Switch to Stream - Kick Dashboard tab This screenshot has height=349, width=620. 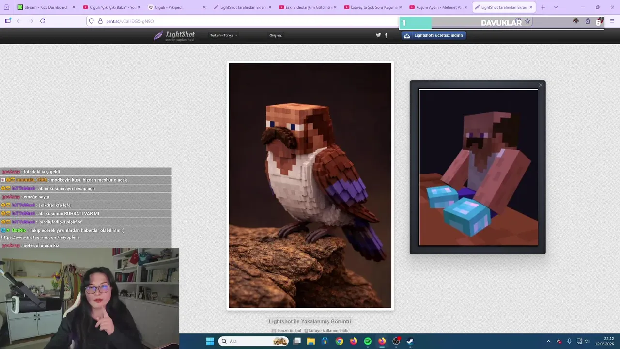[45, 7]
